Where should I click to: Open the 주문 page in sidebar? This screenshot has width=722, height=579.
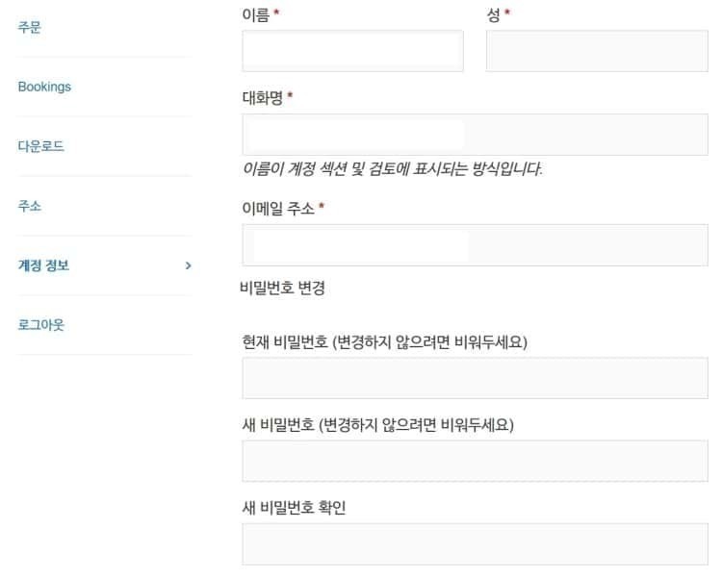30,27
